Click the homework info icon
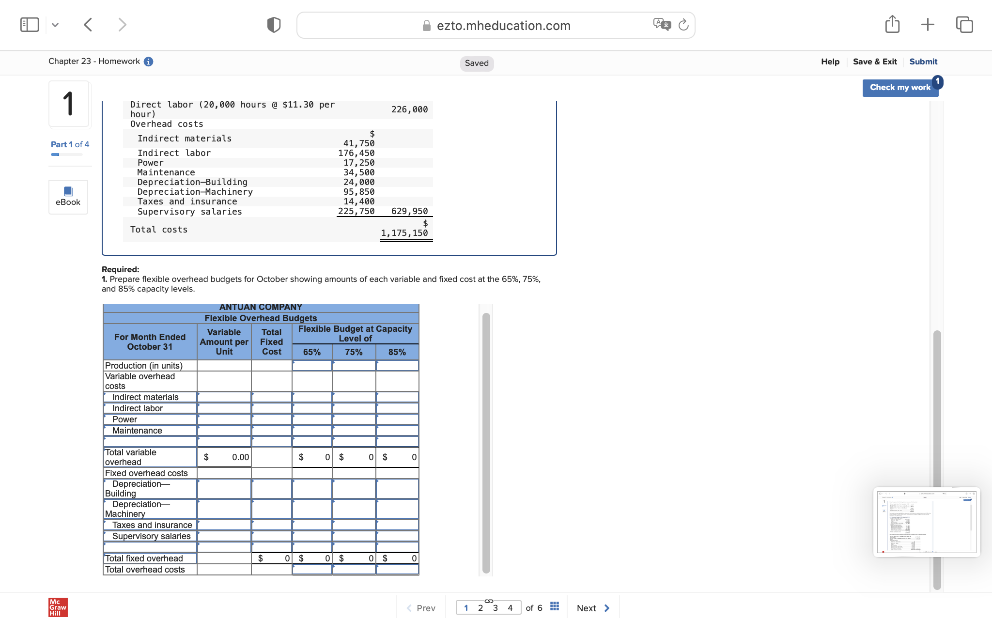Viewport: 992px width, 620px height. pyautogui.click(x=149, y=62)
